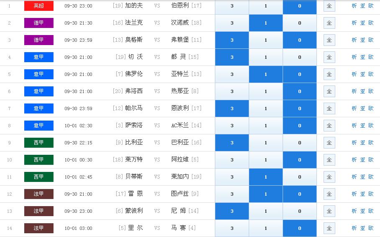Toggle away-win 0 for 弗洛西 vs 热那亚
This screenshot has height=237, width=380.
pos(300,91)
